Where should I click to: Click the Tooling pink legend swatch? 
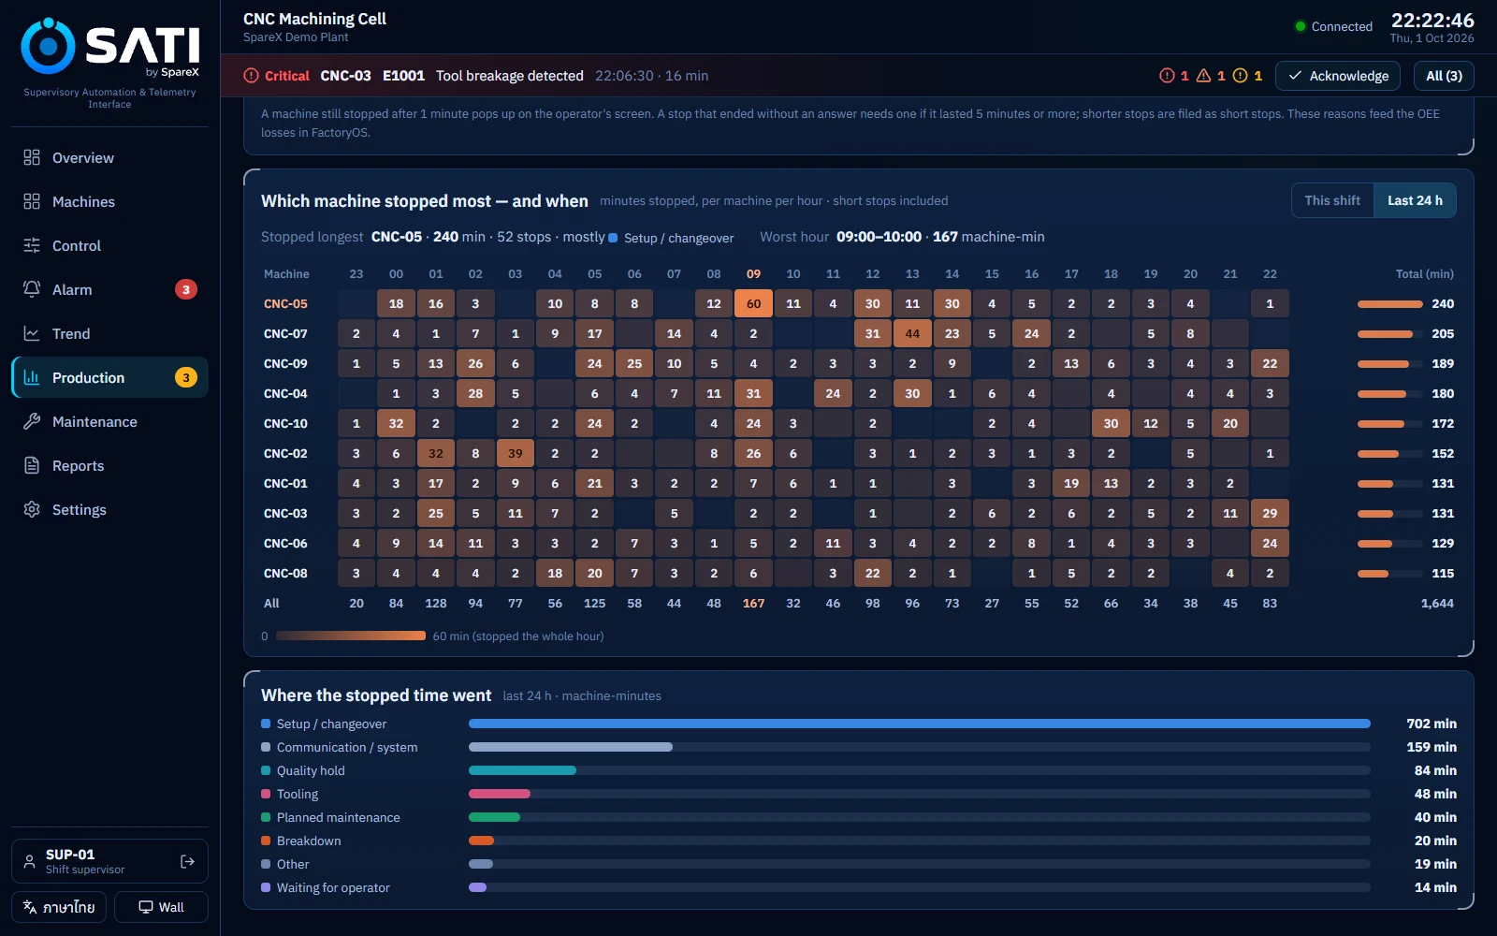(266, 794)
